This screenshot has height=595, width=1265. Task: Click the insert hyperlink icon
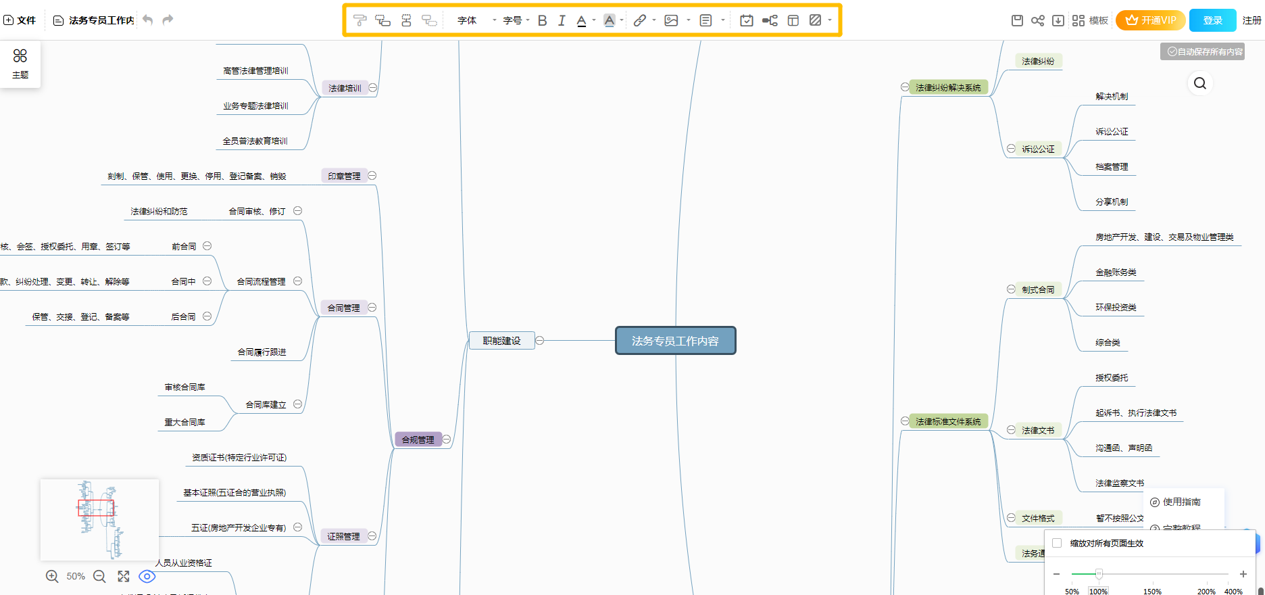coord(639,20)
